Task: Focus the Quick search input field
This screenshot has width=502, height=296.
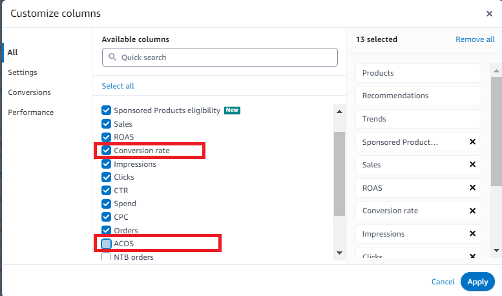Action: point(226,58)
